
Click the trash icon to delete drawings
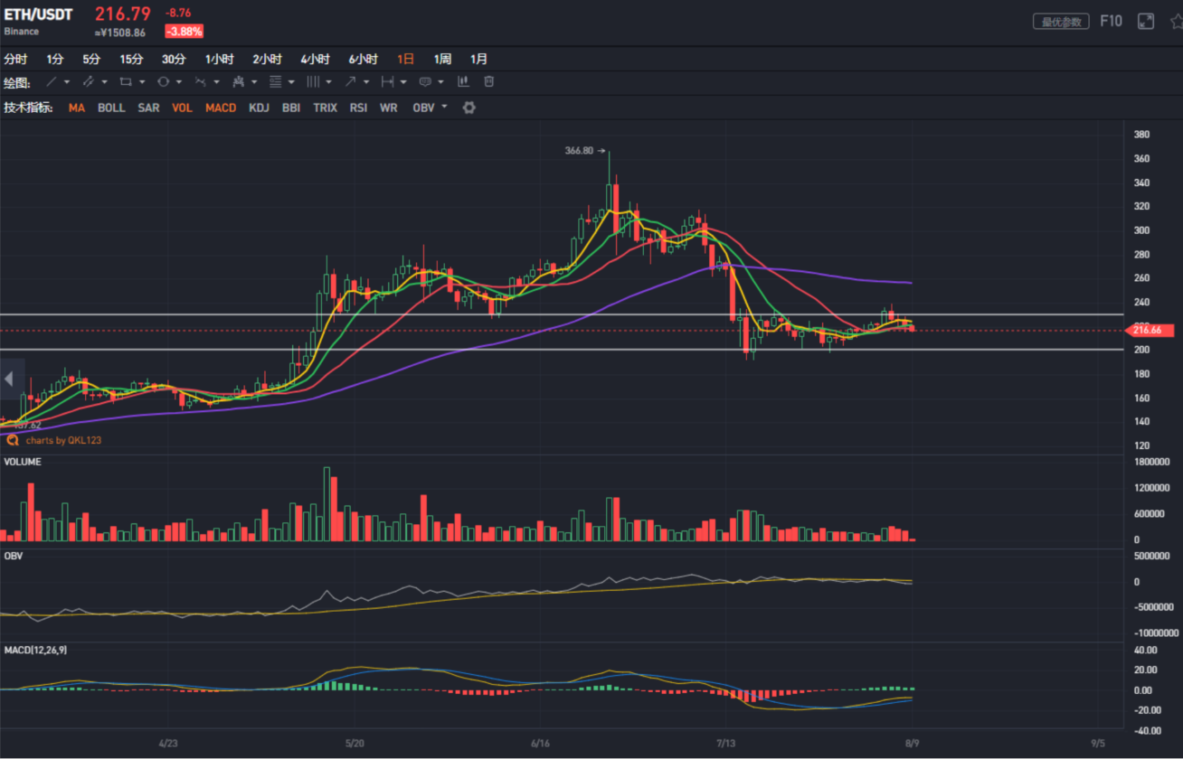[489, 81]
